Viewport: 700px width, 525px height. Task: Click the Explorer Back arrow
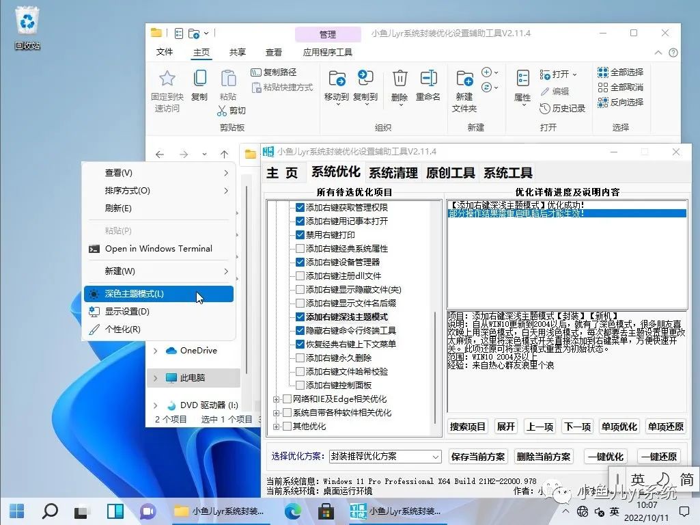pyautogui.click(x=160, y=154)
